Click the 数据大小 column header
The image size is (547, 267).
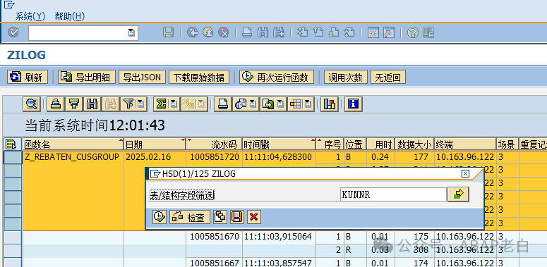415,144
